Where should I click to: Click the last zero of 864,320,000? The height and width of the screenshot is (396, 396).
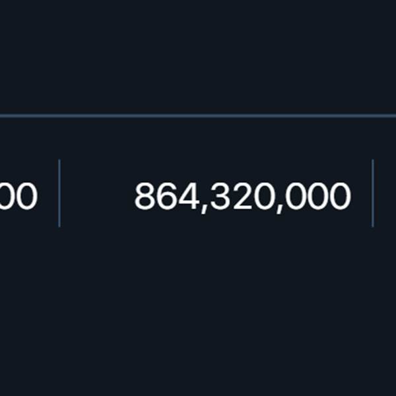(341, 196)
